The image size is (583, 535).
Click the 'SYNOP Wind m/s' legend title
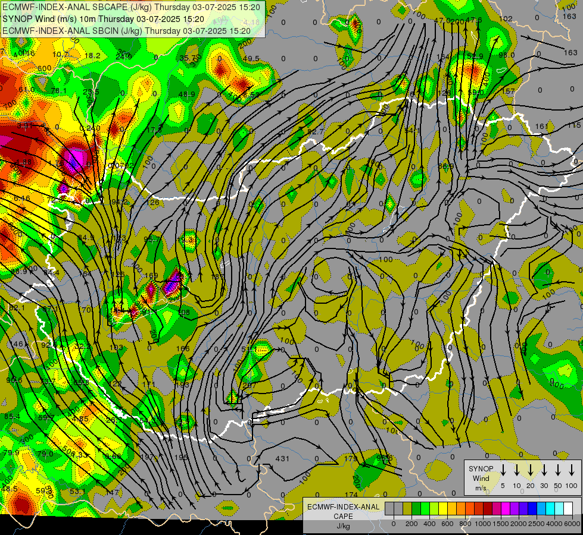481,478
